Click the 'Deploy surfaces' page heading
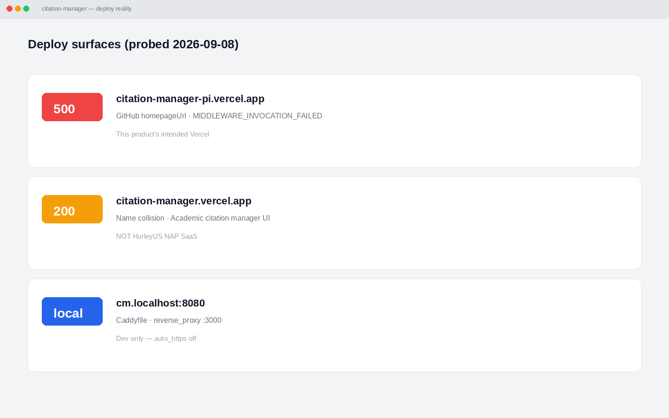Viewport: 669px width, 418px height. pos(133,44)
